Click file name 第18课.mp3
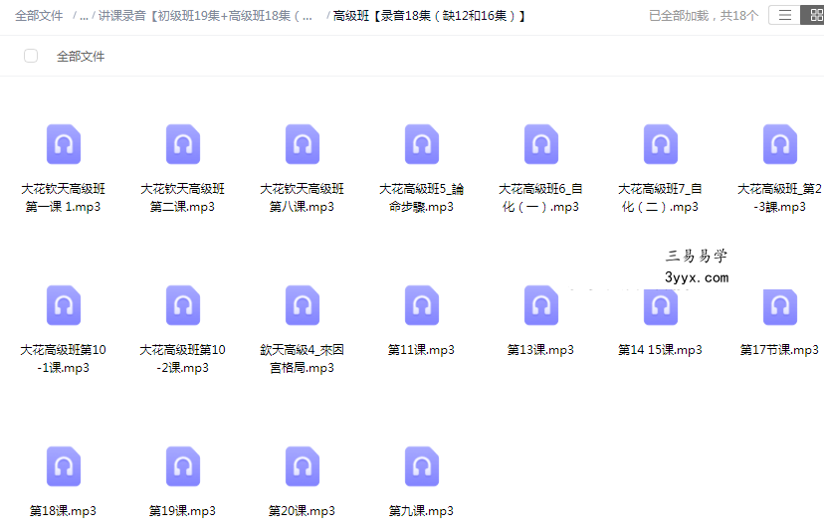 [x=63, y=511]
